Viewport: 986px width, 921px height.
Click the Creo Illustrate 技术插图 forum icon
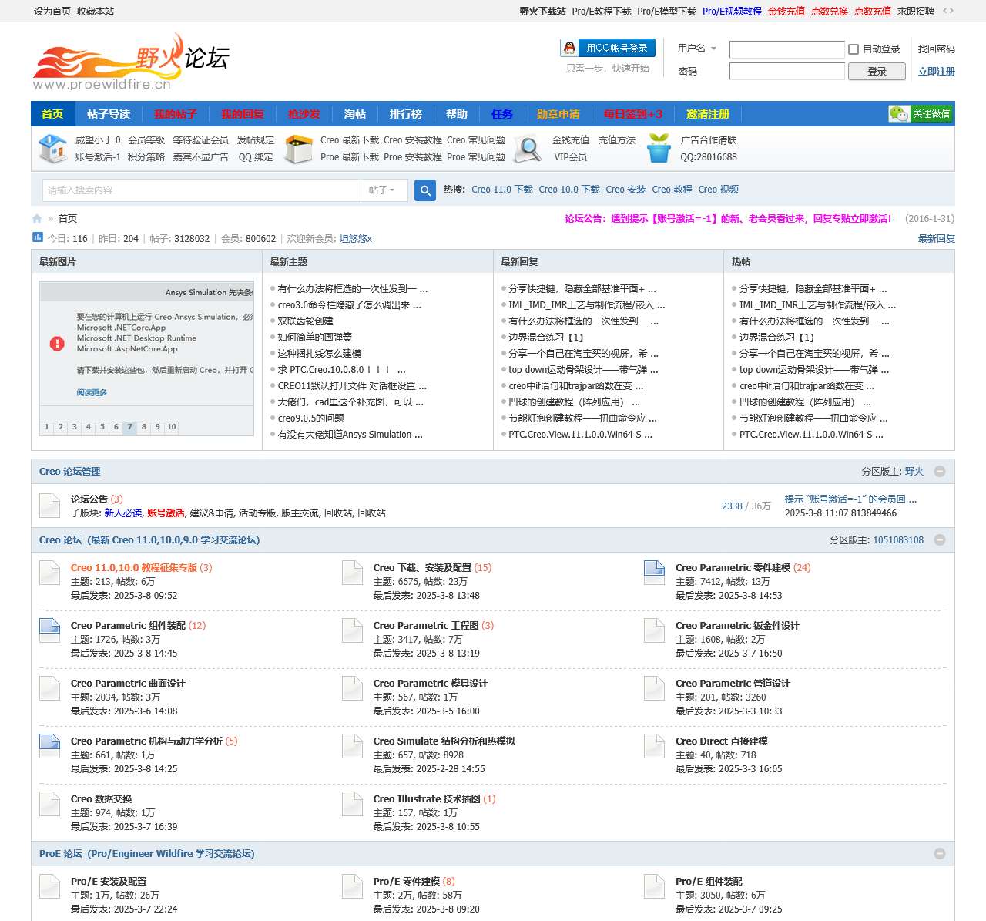(x=352, y=805)
